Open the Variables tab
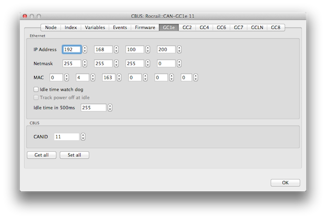This screenshot has height=219, width=326. [x=95, y=28]
